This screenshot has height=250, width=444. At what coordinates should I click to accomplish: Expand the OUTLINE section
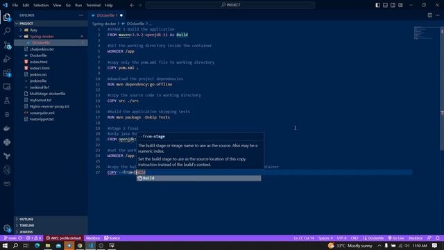[51, 219]
